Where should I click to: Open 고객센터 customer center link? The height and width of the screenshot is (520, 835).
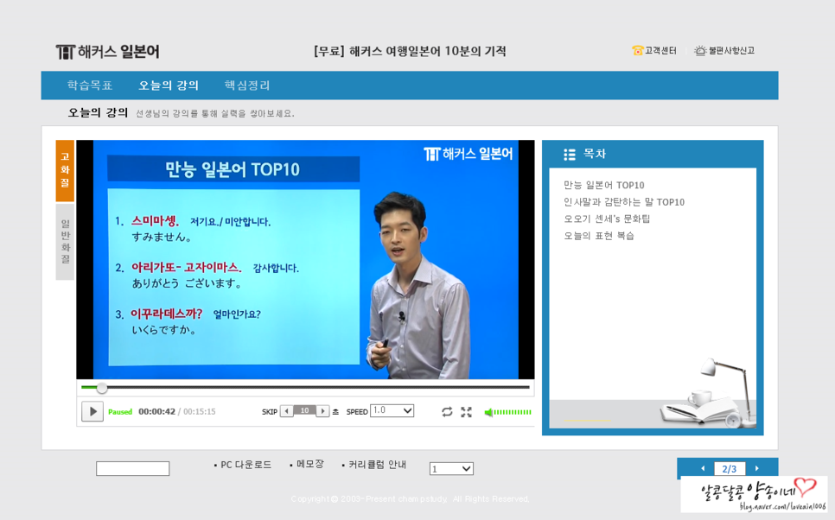point(660,51)
